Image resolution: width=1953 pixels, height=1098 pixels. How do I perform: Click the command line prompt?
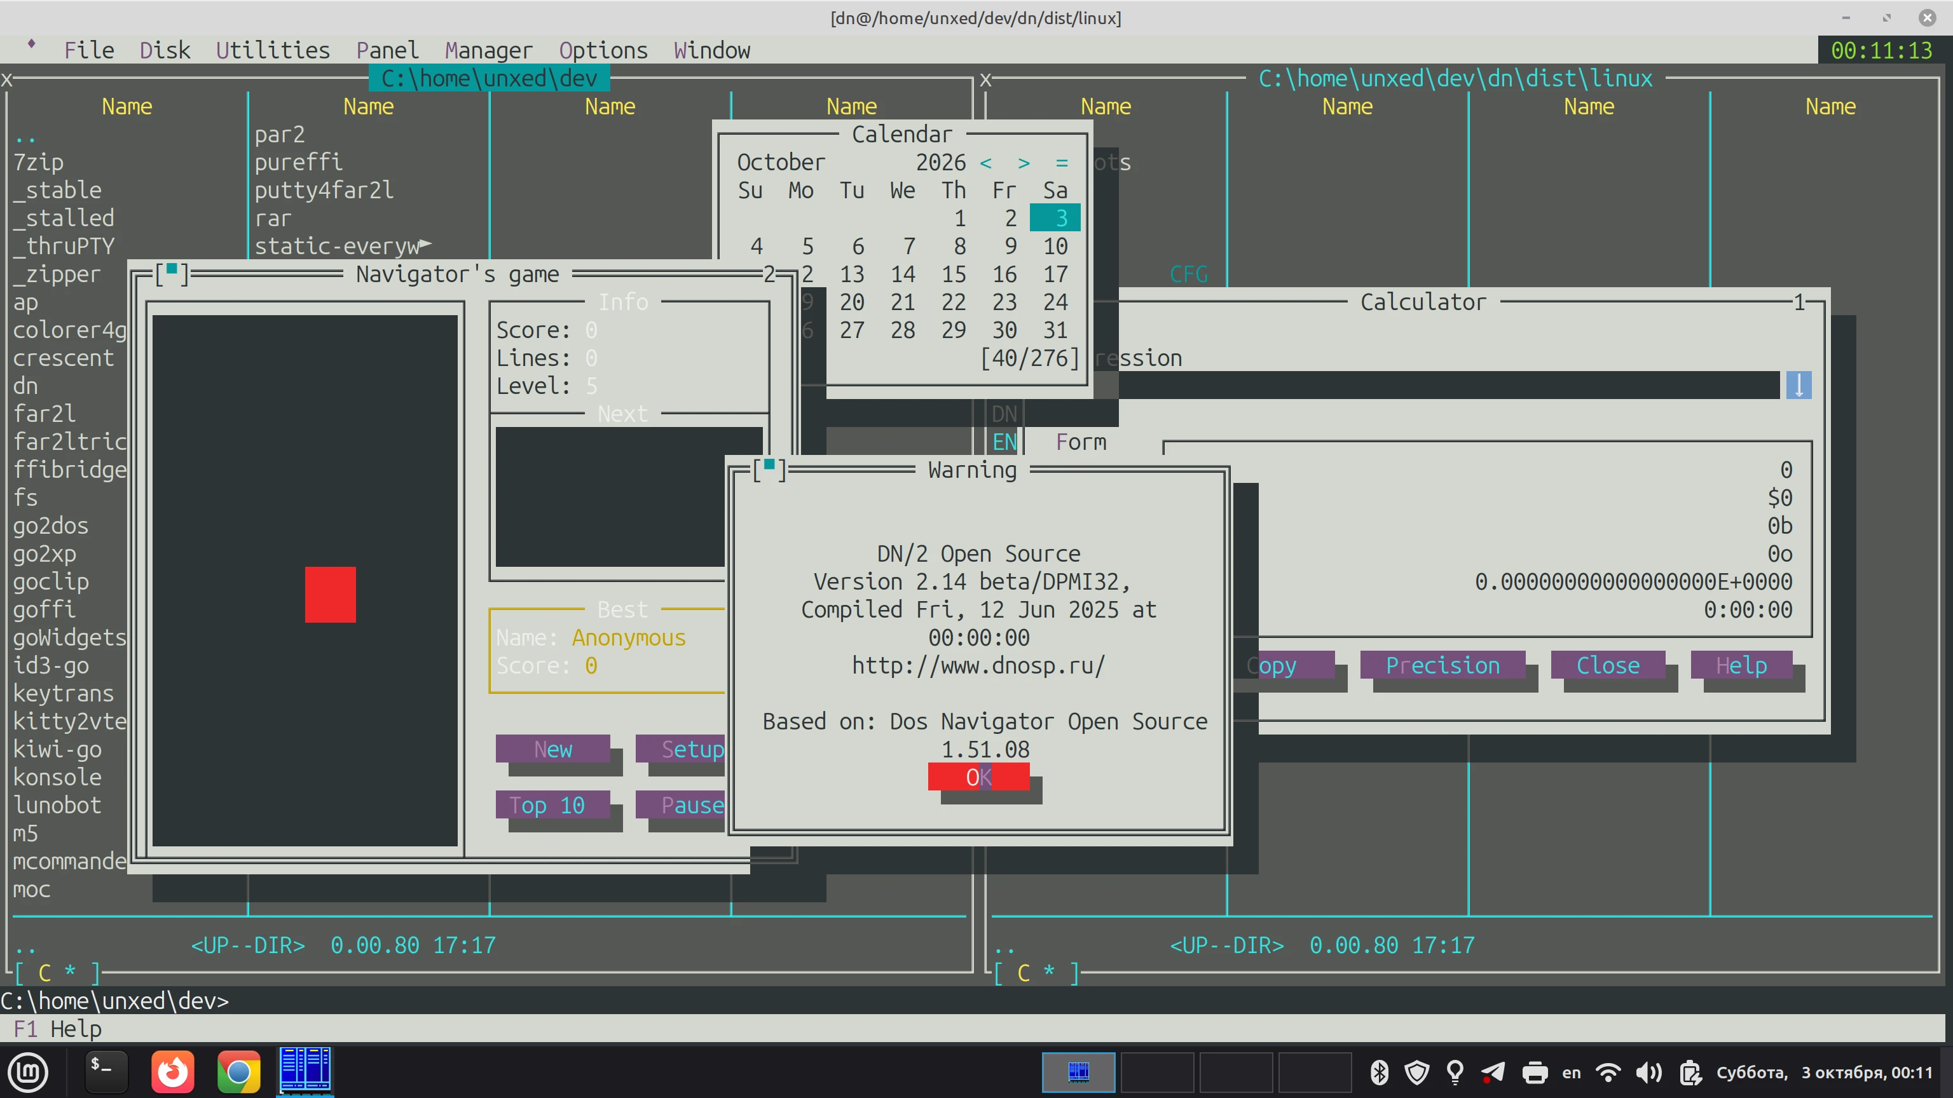pos(114,1001)
